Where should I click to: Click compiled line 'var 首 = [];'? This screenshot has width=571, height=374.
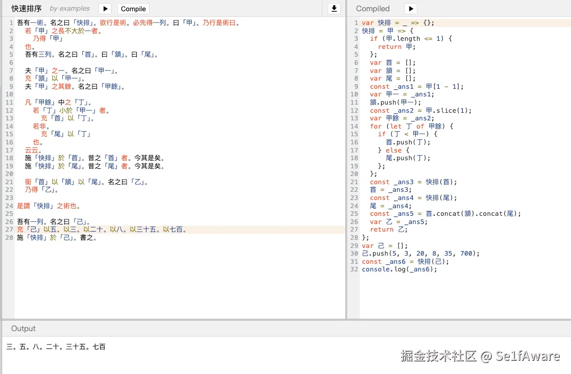[392, 63]
